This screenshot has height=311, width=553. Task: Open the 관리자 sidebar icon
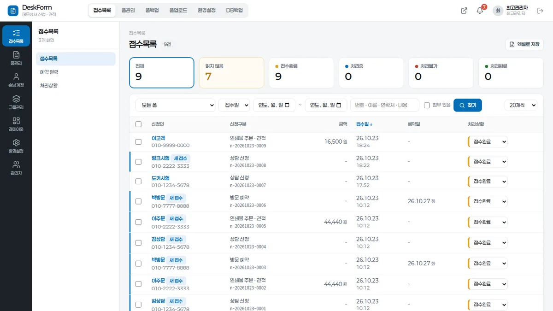[x=16, y=168]
